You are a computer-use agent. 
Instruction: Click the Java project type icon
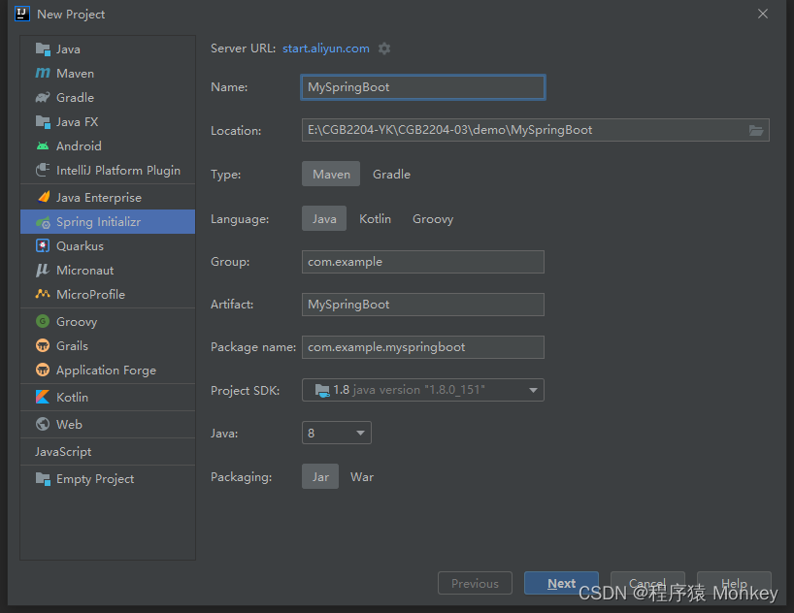(x=43, y=49)
